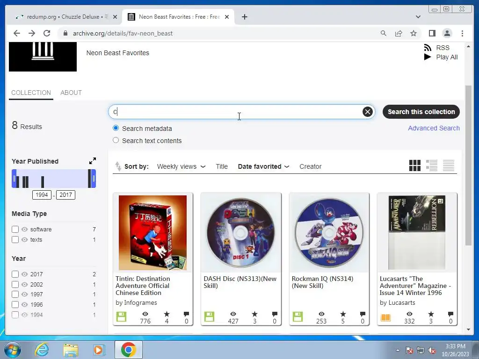Click the favorites star on Rockman IQ card
This screenshot has height=359, width=479.
[343, 314]
